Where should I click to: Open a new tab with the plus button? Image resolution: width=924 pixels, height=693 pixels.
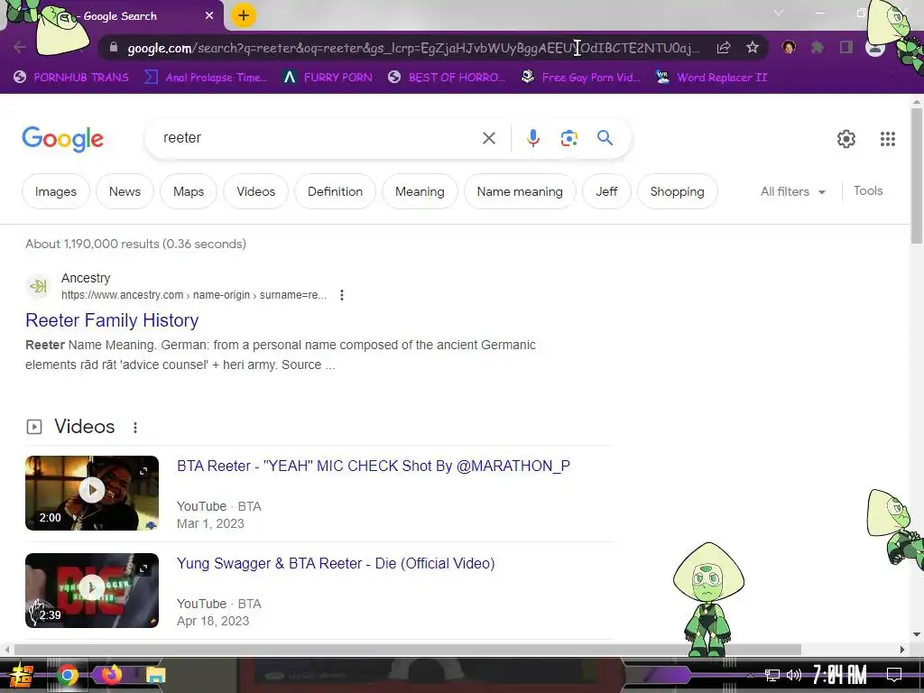pyautogui.click(x=244, y=16)
